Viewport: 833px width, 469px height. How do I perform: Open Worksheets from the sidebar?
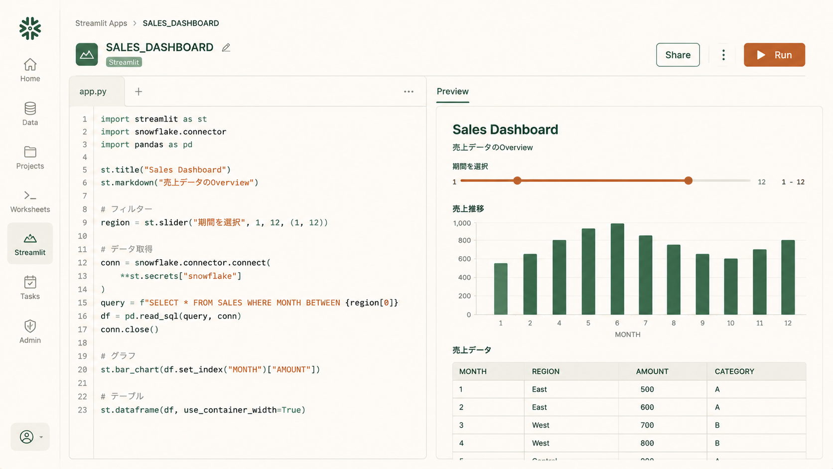[x=30, y=201]
